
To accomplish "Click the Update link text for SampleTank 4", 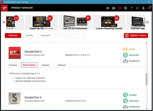I will click(x=132, y=49).
